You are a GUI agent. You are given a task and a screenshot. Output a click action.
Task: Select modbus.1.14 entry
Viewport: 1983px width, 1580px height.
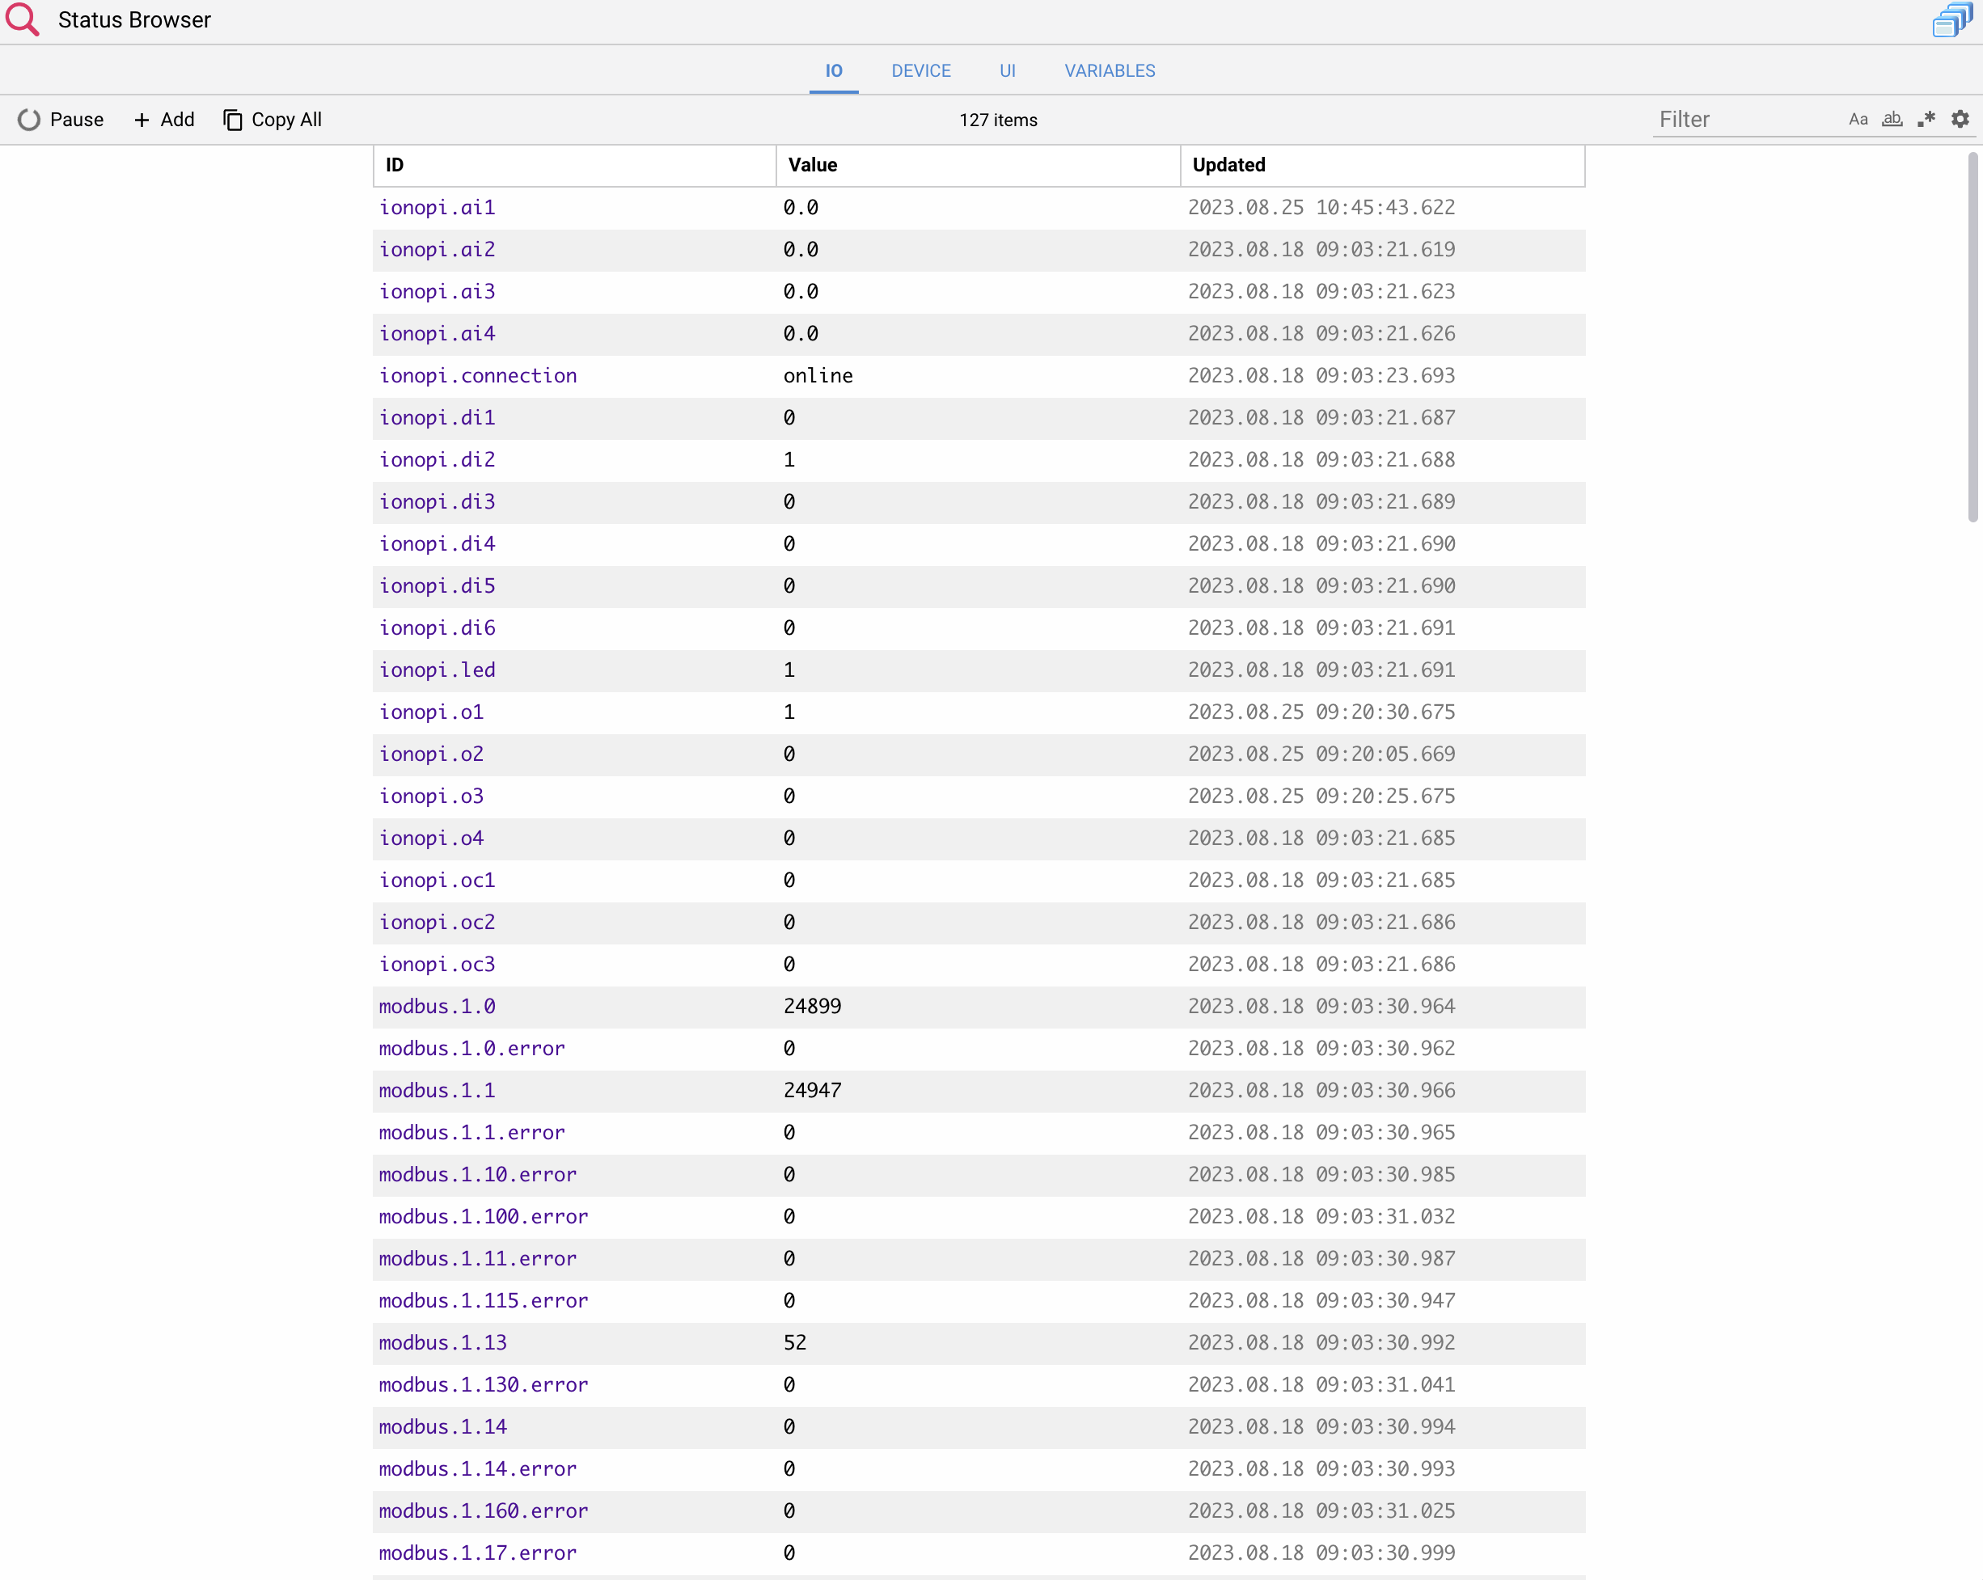443,1427
